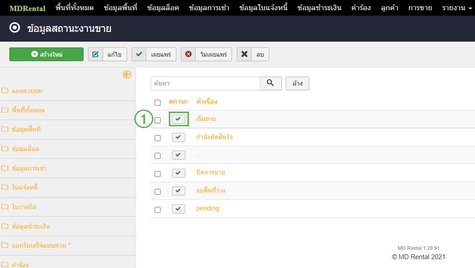Click the edit pencil icon for แก้ไข
Viewport: 475px width, 268px height.
(96, 54)
